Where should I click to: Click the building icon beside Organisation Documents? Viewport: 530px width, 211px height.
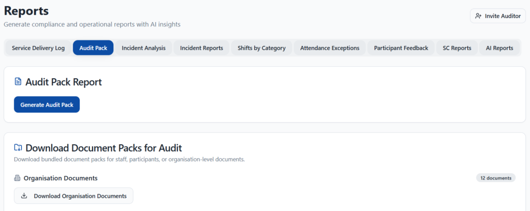[x=17, y=178]
